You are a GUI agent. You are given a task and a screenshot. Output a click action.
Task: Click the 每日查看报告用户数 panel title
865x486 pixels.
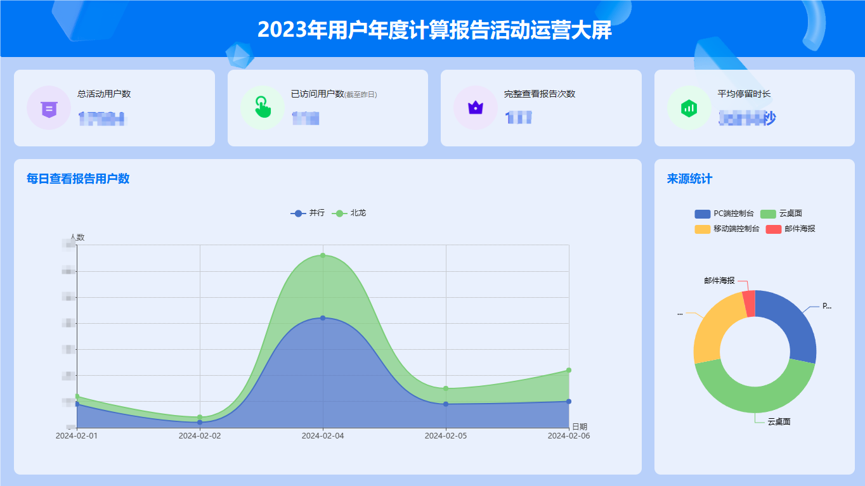point(78,179)
